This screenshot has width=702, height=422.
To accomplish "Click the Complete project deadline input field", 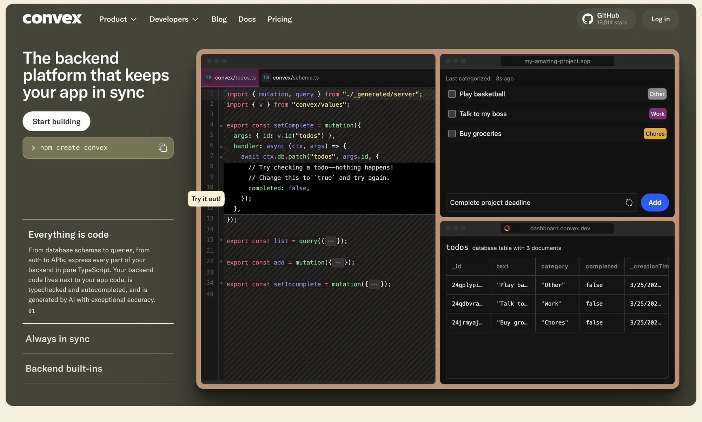I will pos(534,203).
